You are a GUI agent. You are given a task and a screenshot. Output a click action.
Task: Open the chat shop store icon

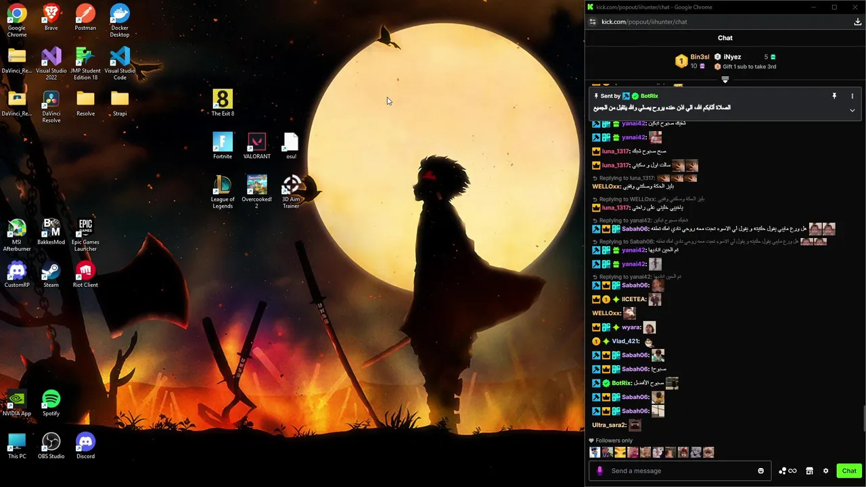click(809, 471)
